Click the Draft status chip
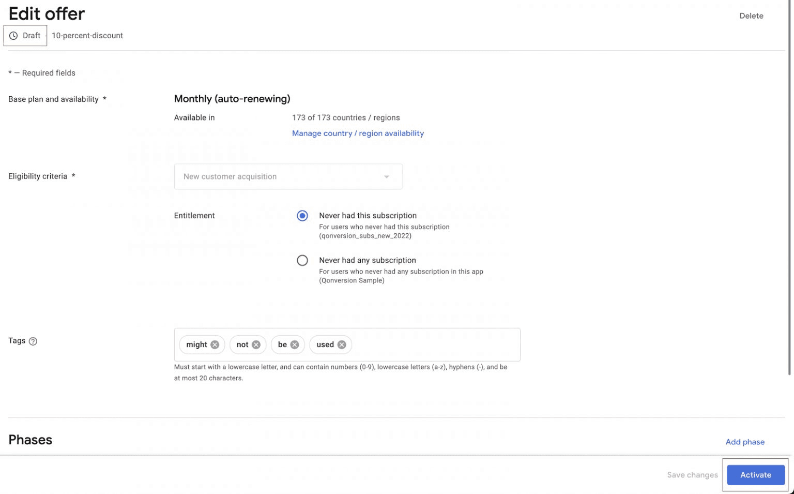 (25, 35)
